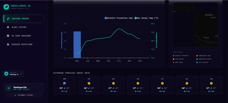
Task: Click the ZINDER label on the map
Action: (209, 15)
